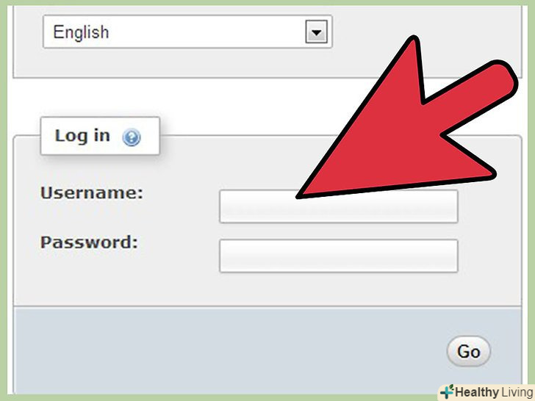Submit the login with the Go button
This screenshot has height=401, width=535.
click(x=468, y=351)
